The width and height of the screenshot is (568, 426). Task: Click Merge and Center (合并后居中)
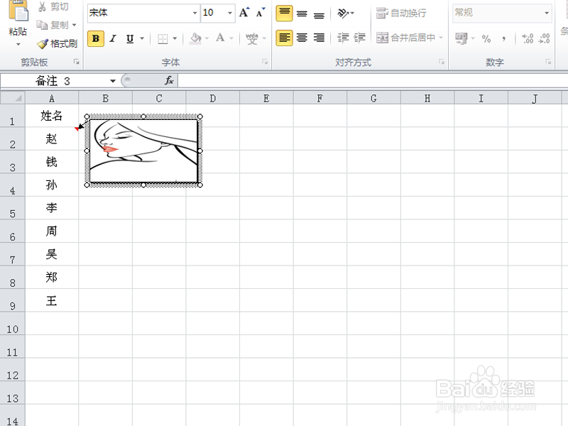pos(405,38)
